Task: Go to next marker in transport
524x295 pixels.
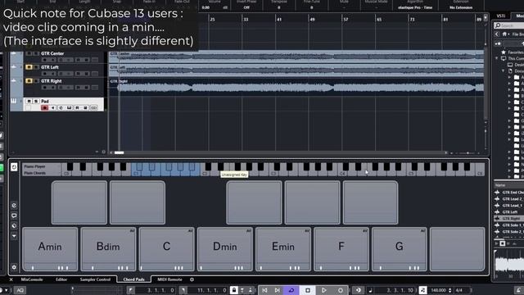Action: [x=277, y=290]
